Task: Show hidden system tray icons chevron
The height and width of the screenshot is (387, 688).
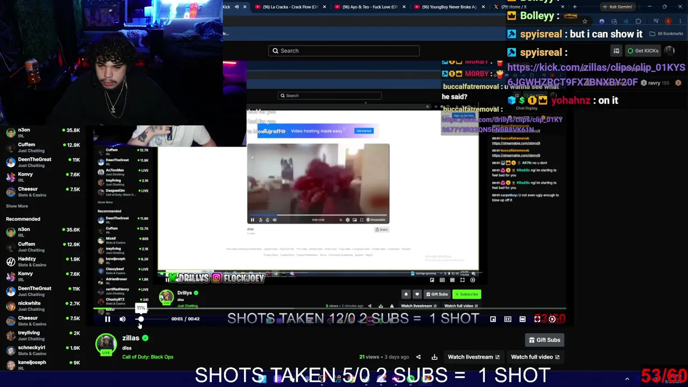Action: point(627,379)
